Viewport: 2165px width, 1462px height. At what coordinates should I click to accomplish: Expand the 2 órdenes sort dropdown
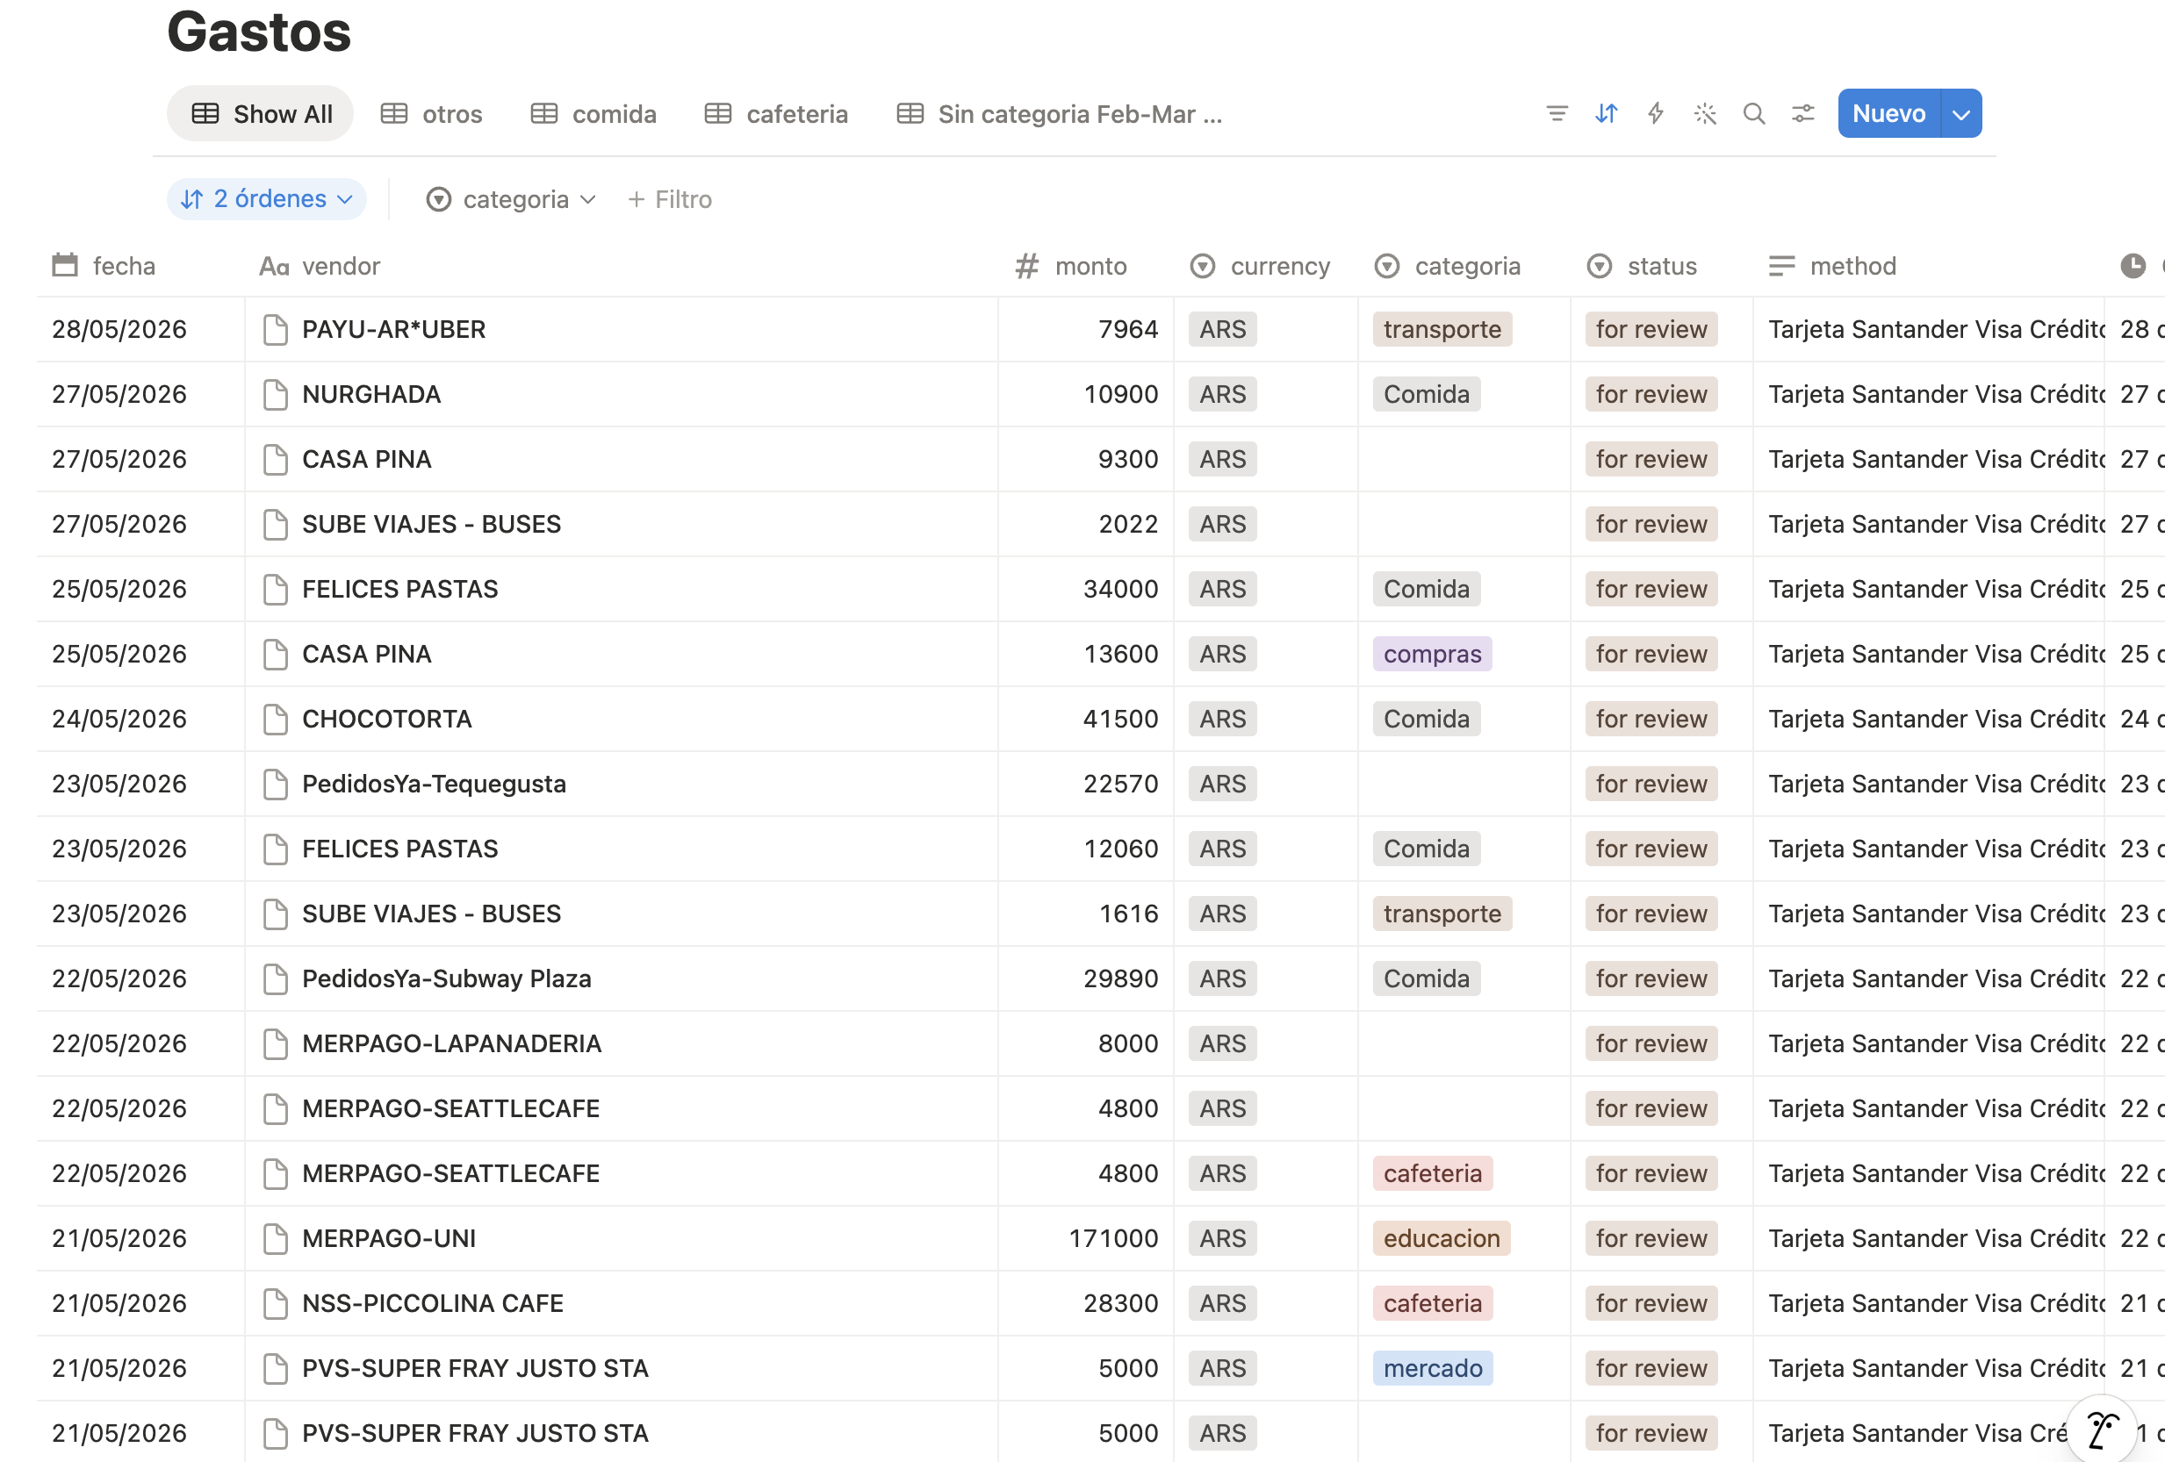pyautogui.click(x=266, y=199)
